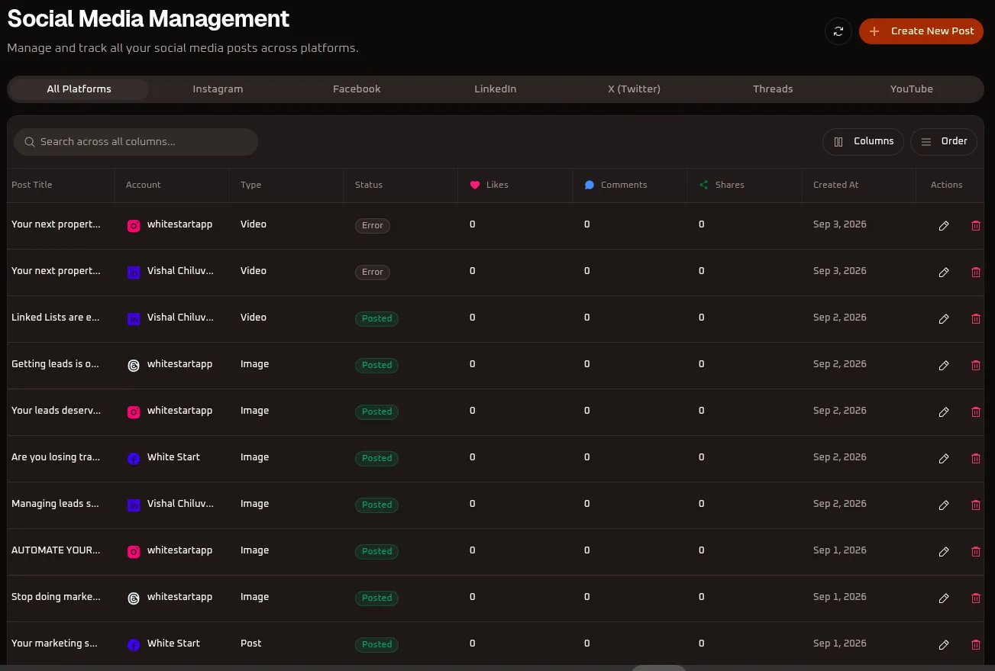Click the Instagram icon in 'Your leads deserv...' row
The image size is (995, 671).
[134, 412]
